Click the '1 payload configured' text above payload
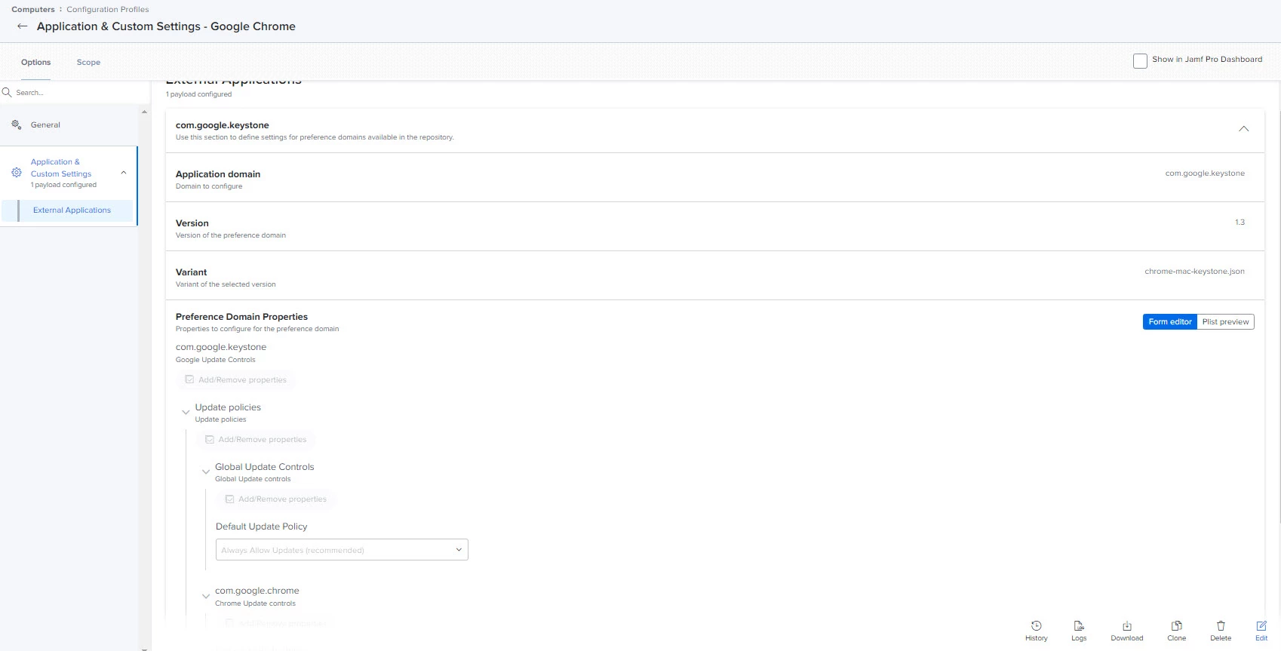 point(199,94)
